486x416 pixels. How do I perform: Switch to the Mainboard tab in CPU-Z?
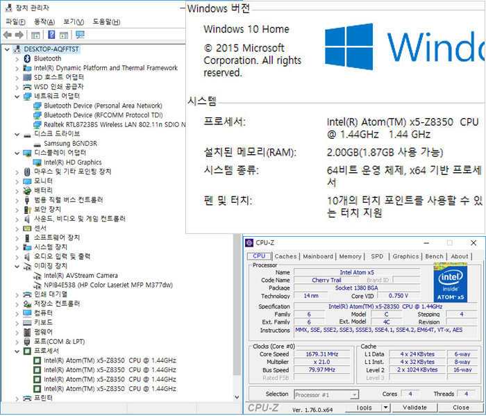tap(318, 256)
